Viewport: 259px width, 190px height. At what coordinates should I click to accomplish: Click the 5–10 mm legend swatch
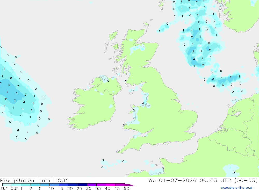coord(45,185)
